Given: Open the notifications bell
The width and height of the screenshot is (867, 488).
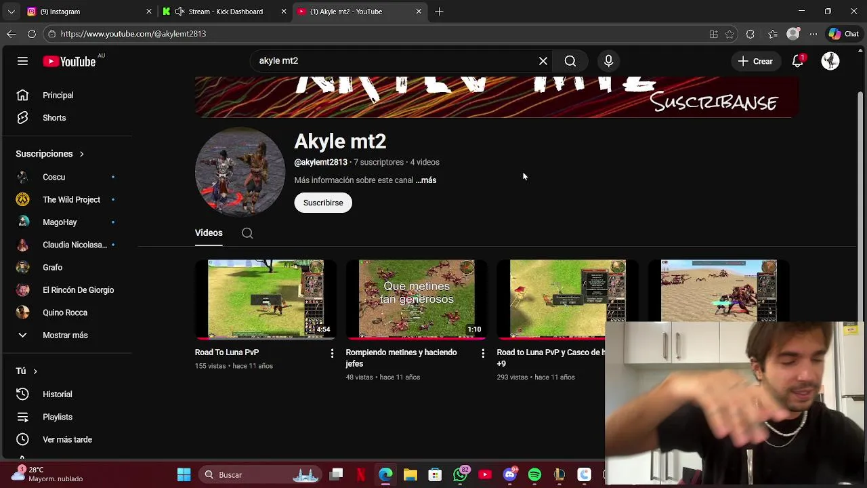Looking at the screenshot, I should pos(798,61).
